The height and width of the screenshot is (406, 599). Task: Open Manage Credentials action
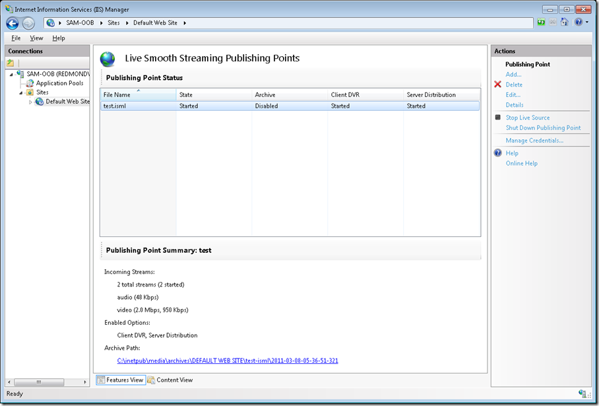pos(534,141)
